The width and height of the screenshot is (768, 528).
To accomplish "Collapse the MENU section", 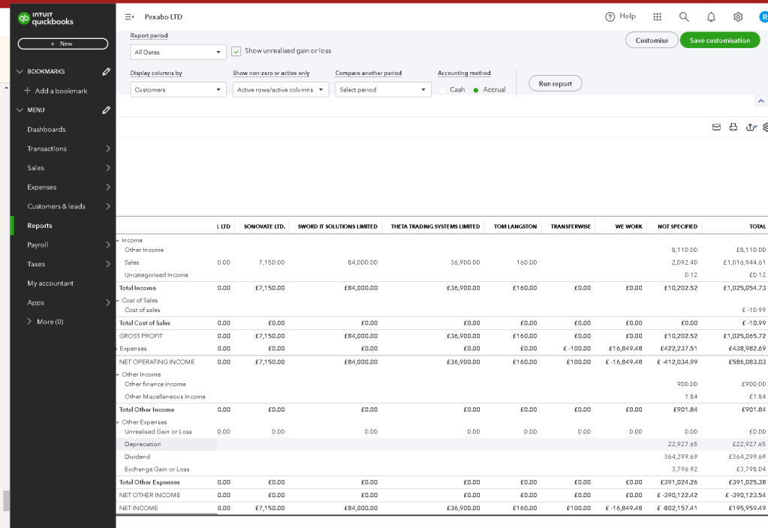I will (20, 110).
